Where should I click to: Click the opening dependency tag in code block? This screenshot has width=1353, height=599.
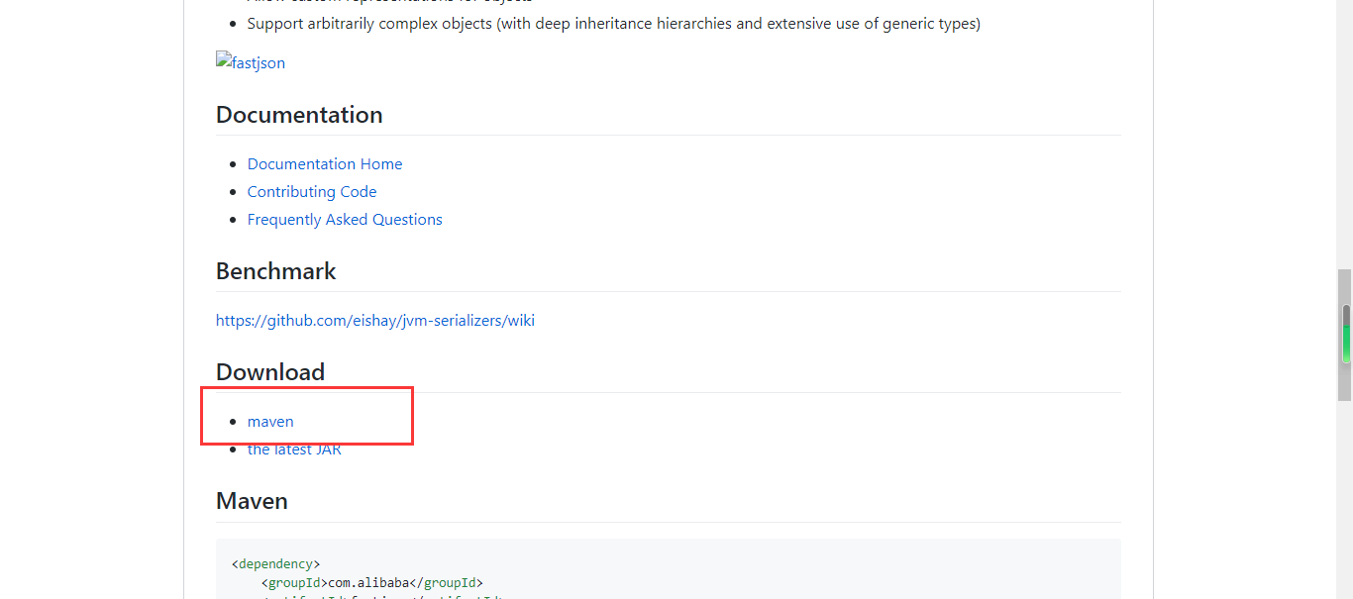(x=276, y=564)
